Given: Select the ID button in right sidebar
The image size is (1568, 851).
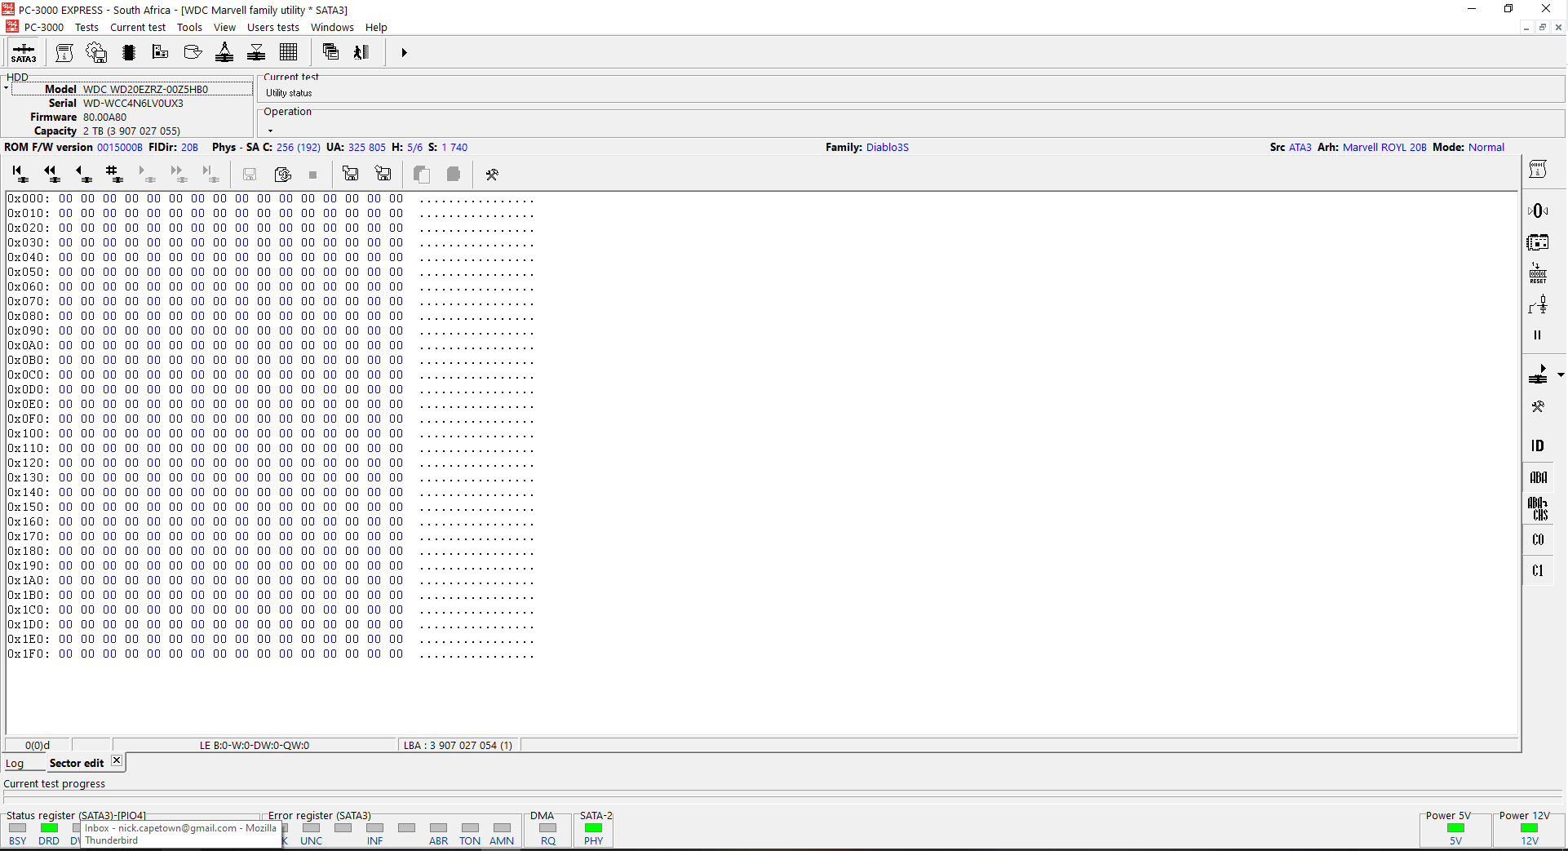Looking at the screenshot, I should 1538,445.
